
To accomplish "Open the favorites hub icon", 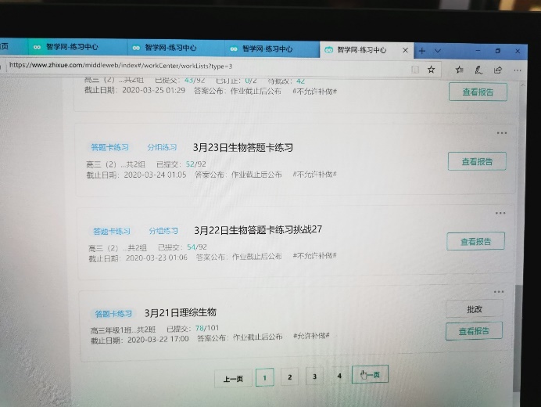I will click(459, 70).
